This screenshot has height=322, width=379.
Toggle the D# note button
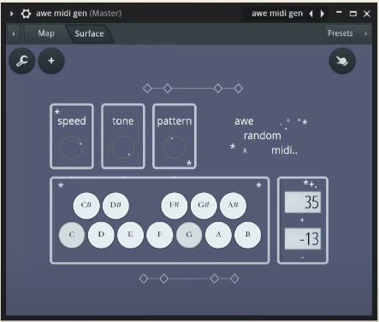click(x=115, y=205)
